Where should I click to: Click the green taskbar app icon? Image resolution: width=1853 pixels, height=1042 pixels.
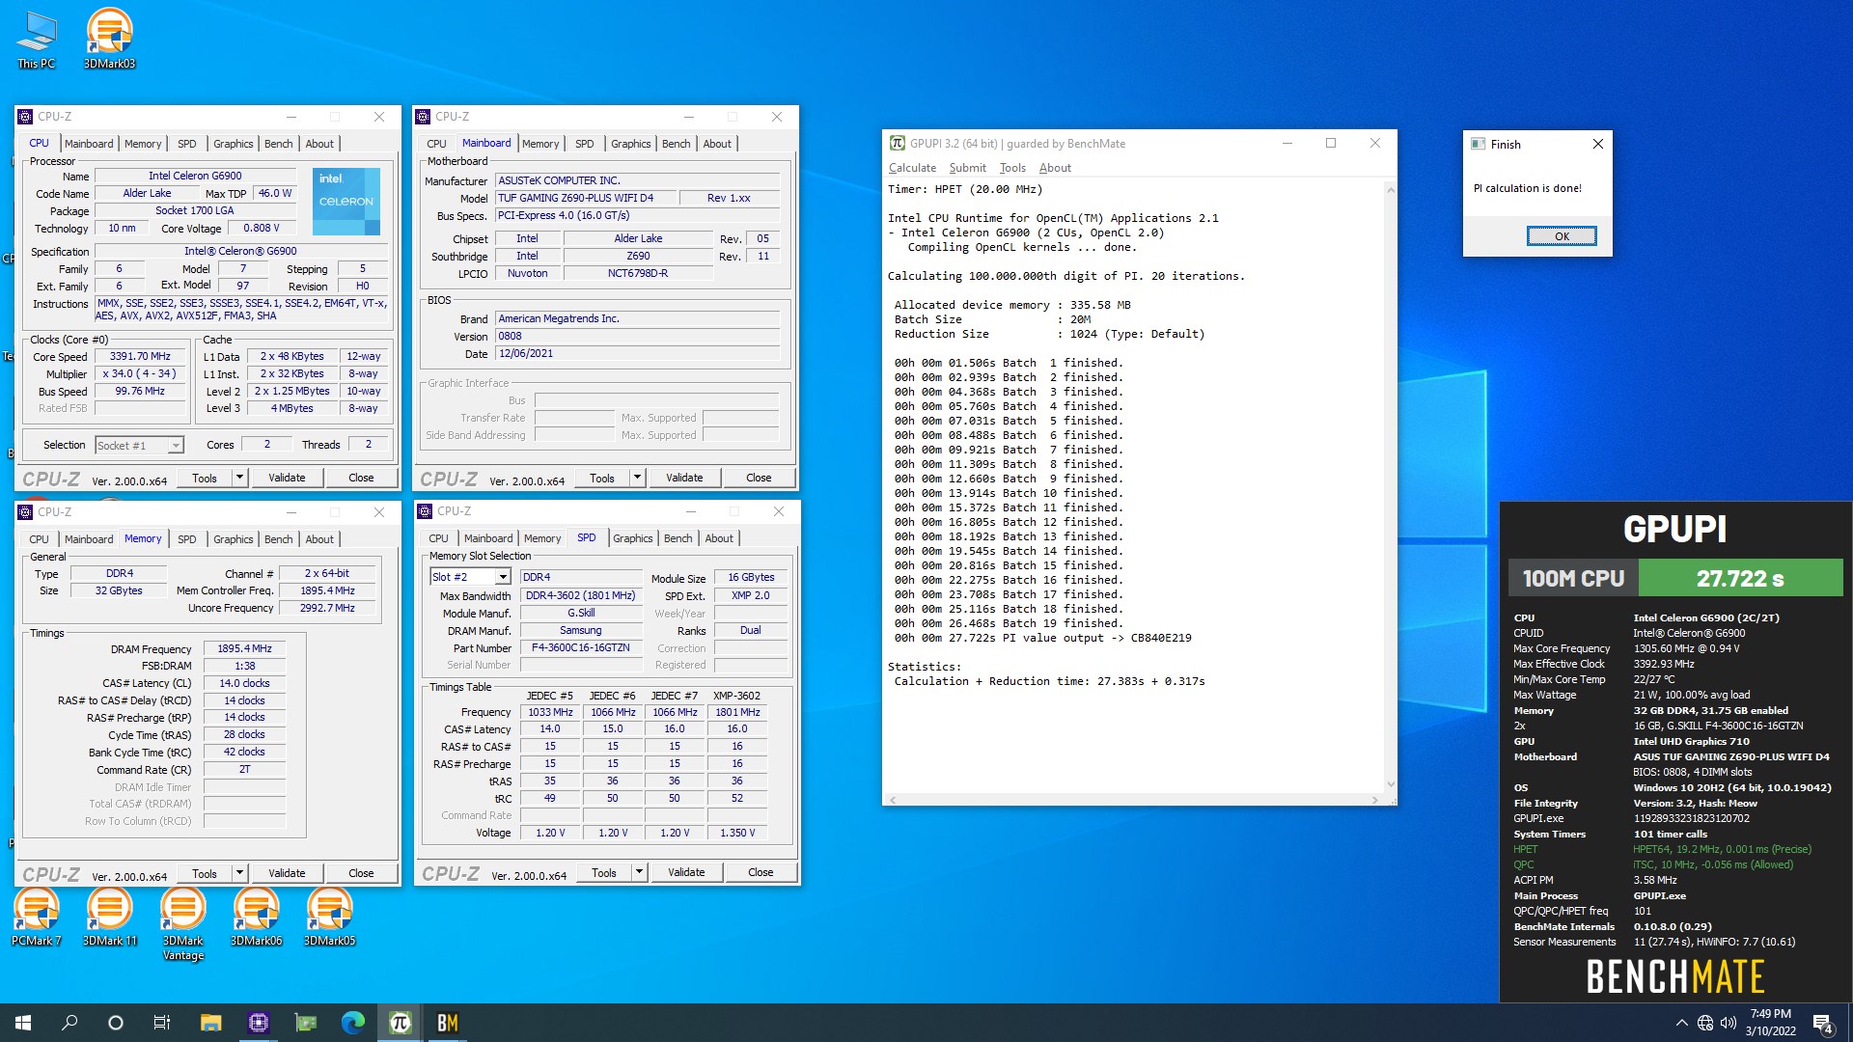305,1023
